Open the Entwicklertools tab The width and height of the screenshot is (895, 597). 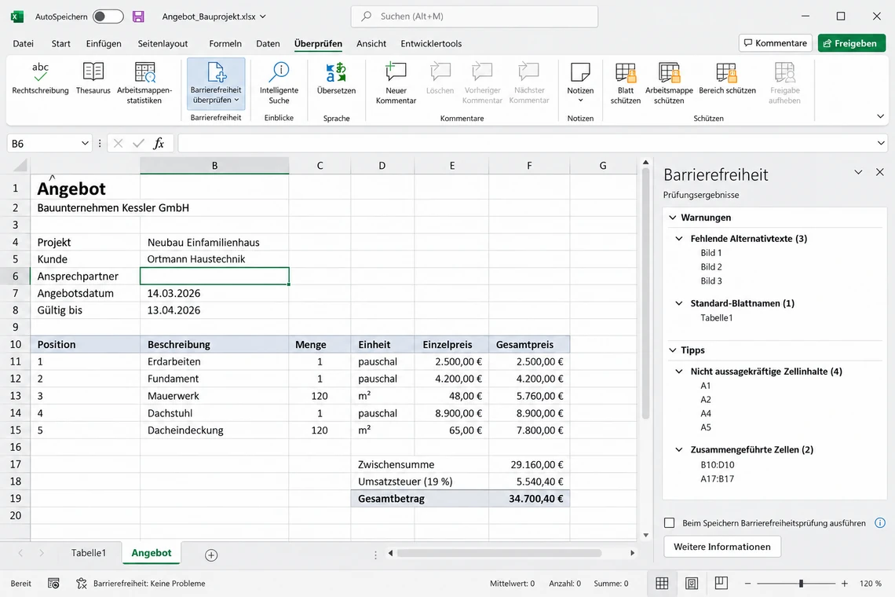click(x=431, y=43)
